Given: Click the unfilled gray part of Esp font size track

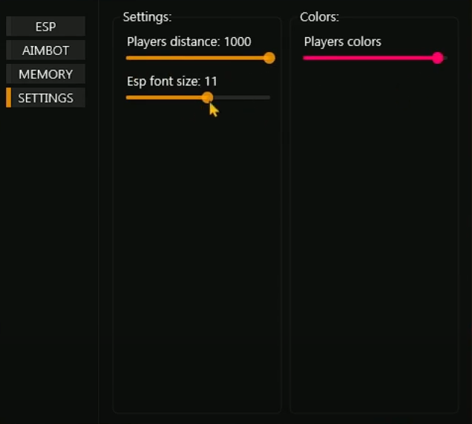Looking at the screenshot, I should tap(241, 97).
